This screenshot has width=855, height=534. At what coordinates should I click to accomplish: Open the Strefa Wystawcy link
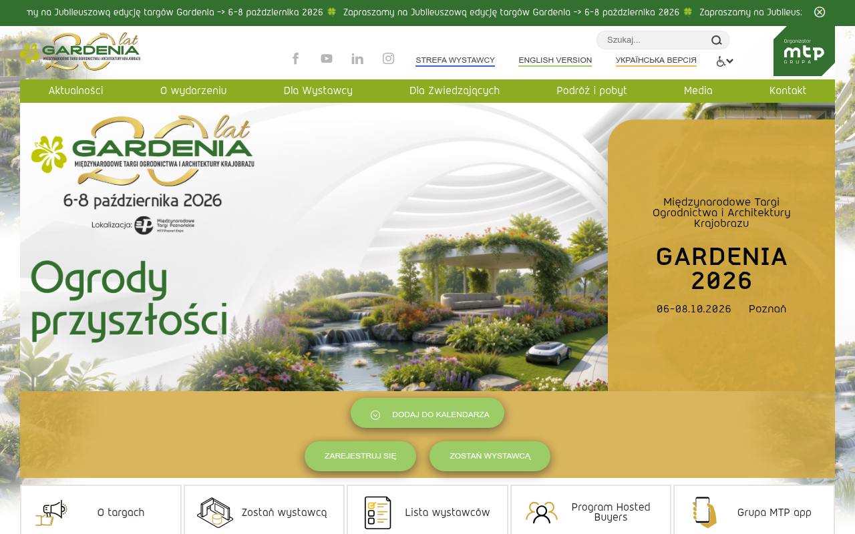455,60
